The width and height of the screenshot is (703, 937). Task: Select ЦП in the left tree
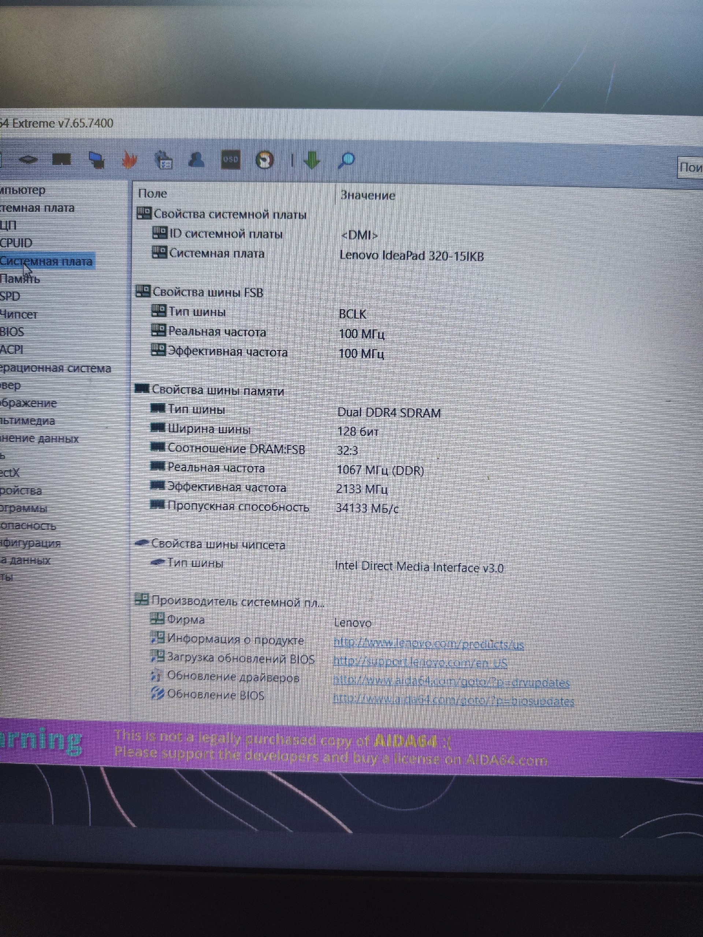click(8, 225)
